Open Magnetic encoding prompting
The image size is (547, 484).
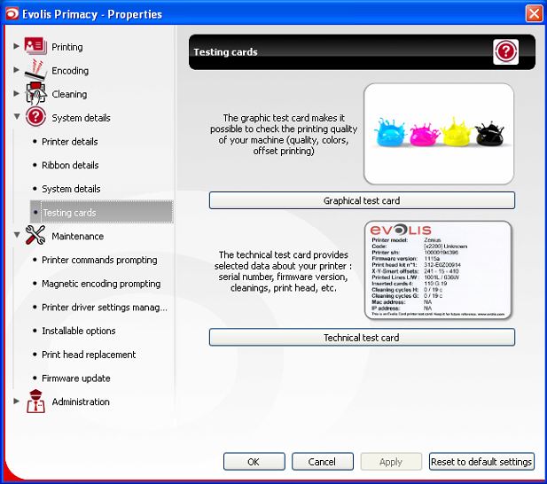pyautogui.click(x=101, y=284)
